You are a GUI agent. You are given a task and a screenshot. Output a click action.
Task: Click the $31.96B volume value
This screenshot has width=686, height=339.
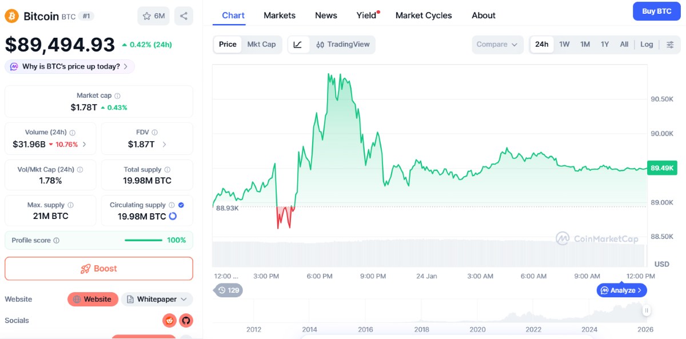point(29,145)
